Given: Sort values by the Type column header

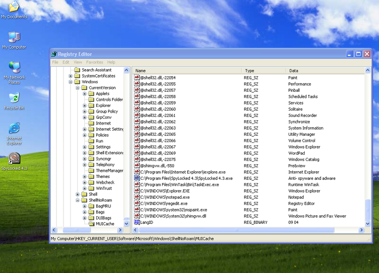Looking at the screenshot, I should 264,70.
